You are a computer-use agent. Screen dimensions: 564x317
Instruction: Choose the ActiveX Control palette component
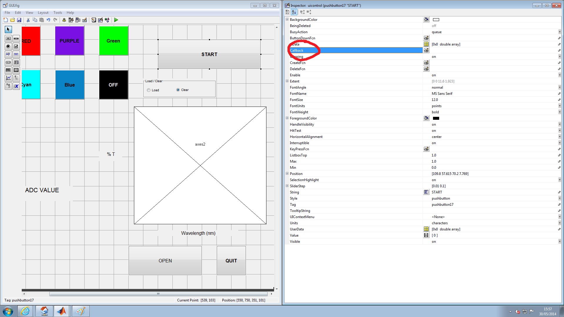[16, 86]
